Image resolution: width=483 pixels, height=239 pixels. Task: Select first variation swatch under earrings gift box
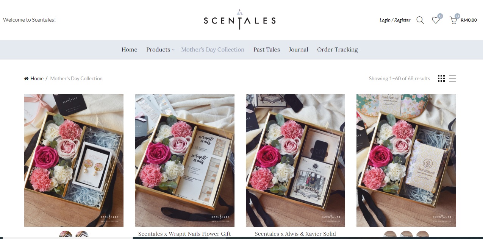point(66,235)
